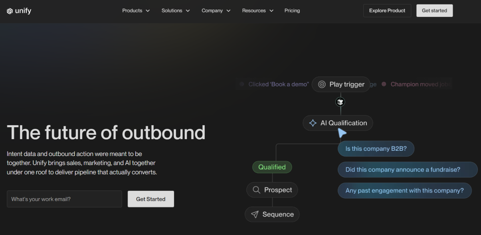Click the sparkle icon on AI Qualification
The width and height of the screenshot is (481, 235).
click(312, 123)
